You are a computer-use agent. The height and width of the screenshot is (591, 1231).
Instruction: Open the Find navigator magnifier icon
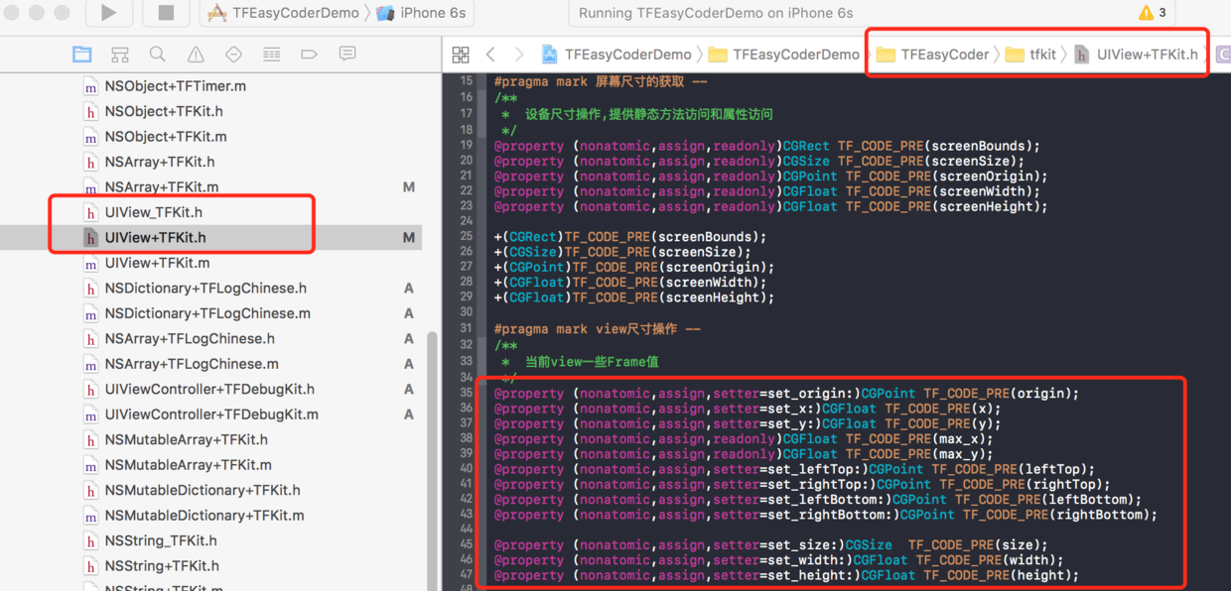coord(158,55)
